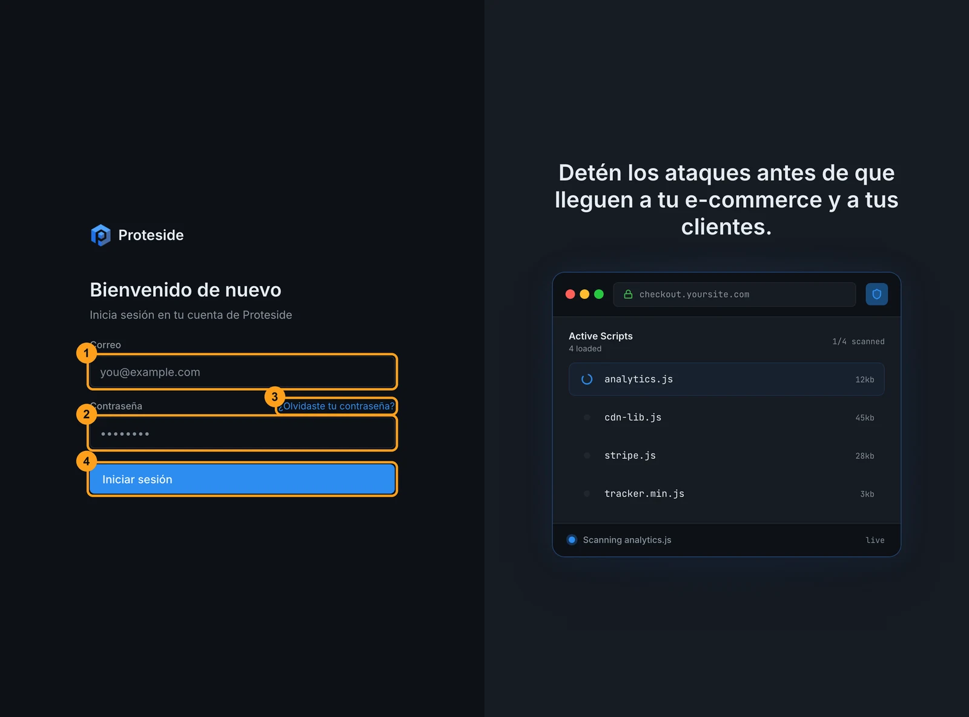Click the green window dot in mock browser

pos(599,295)
